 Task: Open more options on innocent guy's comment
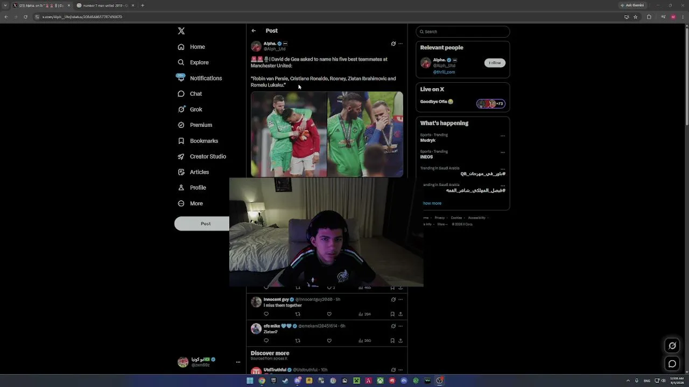[400, 299]
